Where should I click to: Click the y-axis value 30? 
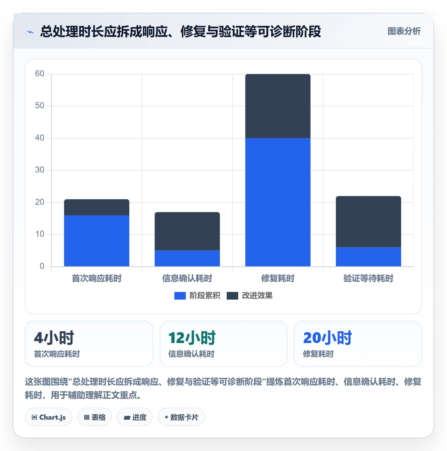[x=40, y=170]
